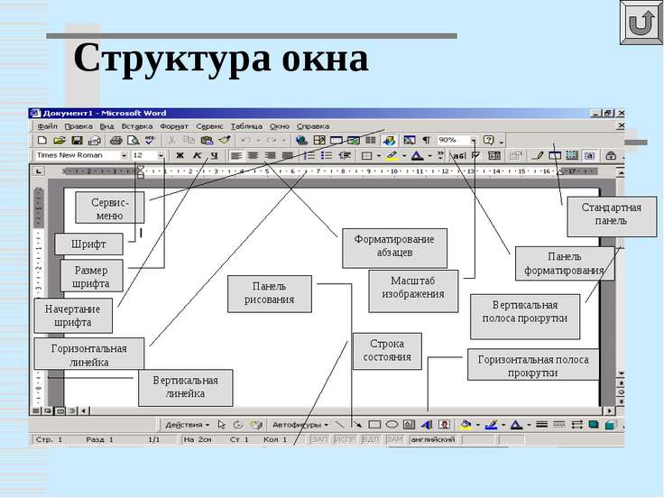Open the Файл menu
664x498 pixels.
click(47, 126)
